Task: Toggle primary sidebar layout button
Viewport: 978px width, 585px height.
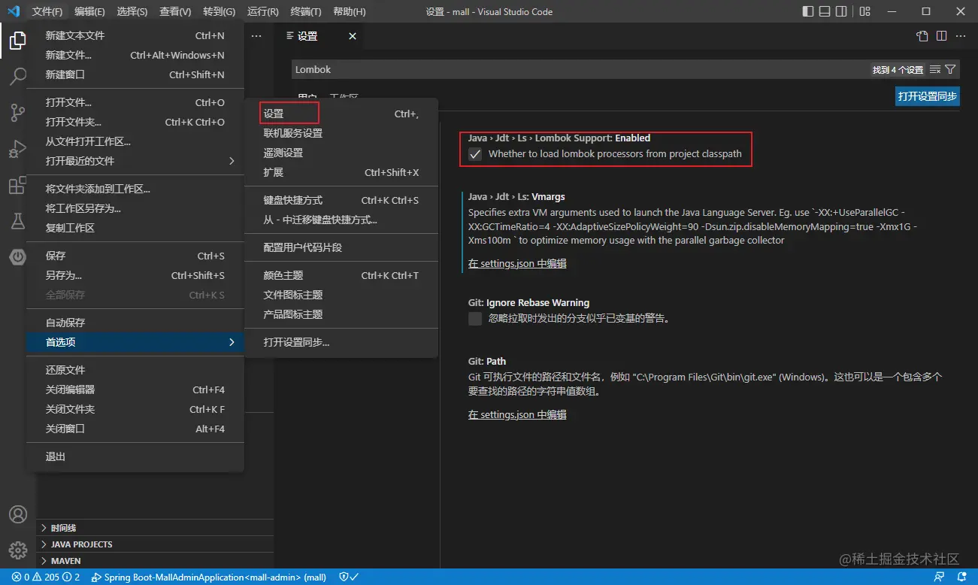Action: 808,11
